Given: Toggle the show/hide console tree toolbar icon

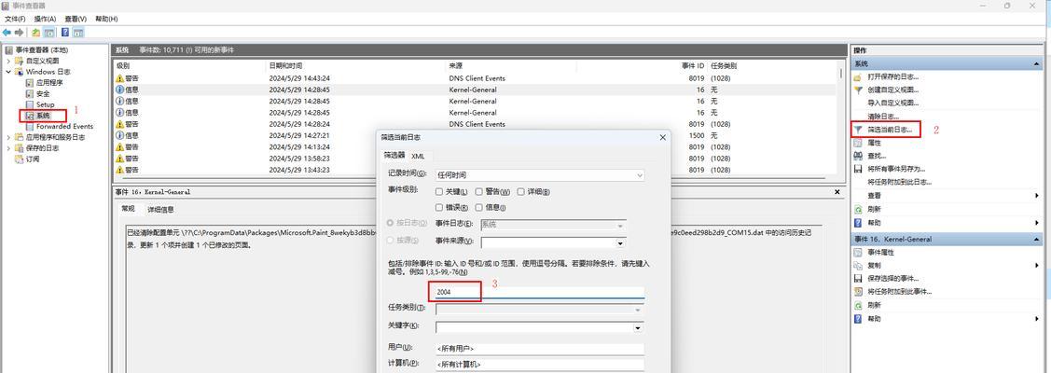Looking at the screenshot, I should point(48,32).
